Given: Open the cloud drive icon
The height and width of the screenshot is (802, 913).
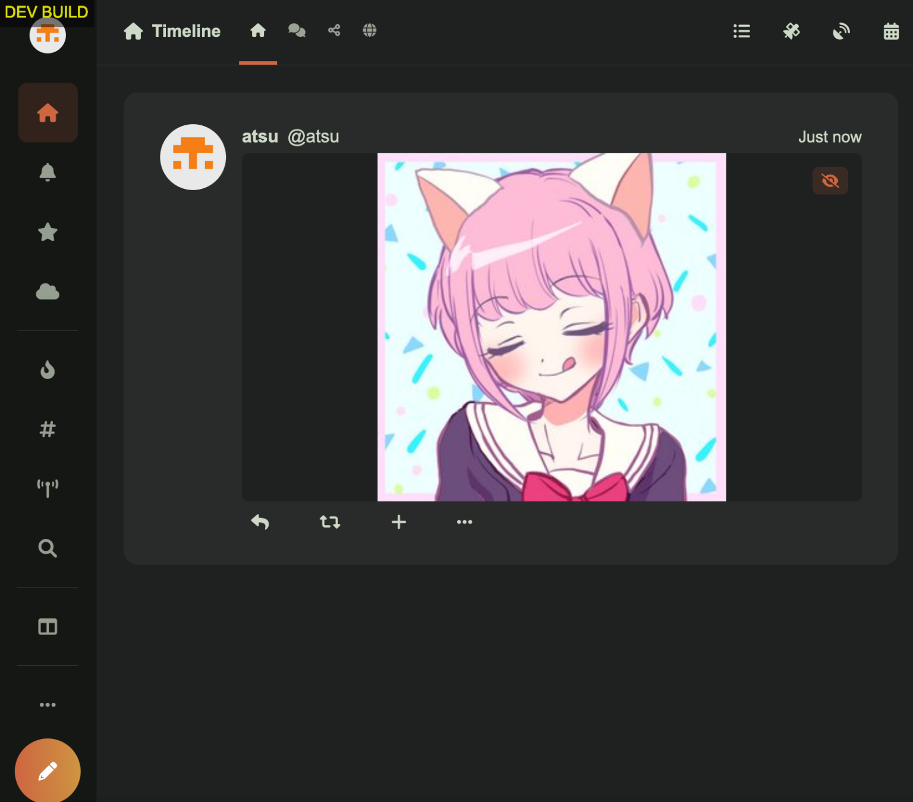Looking at the screenshot, I should click(x=48, y=292).
